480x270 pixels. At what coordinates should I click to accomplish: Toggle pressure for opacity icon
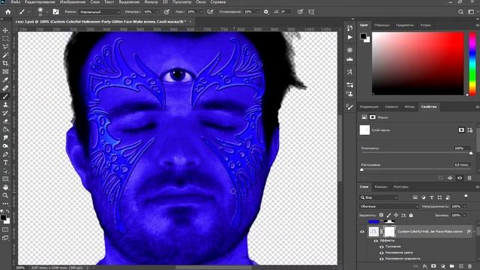(x=166, y=12)
